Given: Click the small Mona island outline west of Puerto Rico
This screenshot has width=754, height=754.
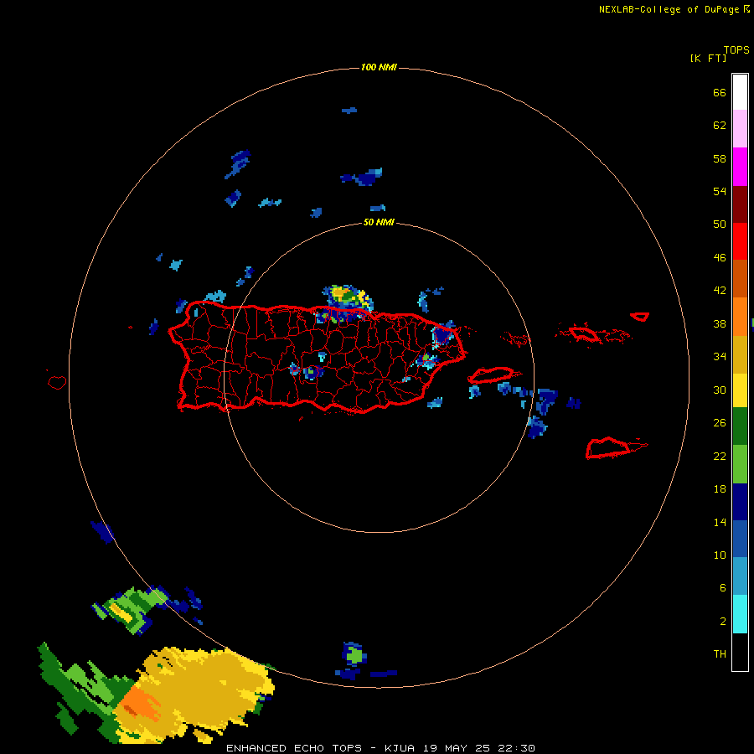Looking at the screenshot, I should (57, 382).
